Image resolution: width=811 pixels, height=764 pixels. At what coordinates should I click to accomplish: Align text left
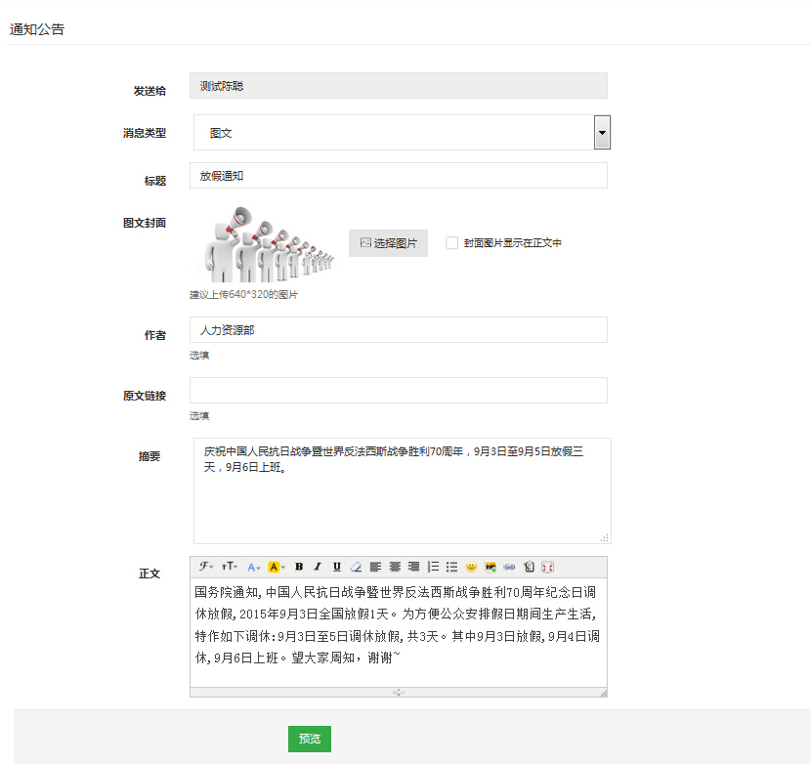coord(375,567)
